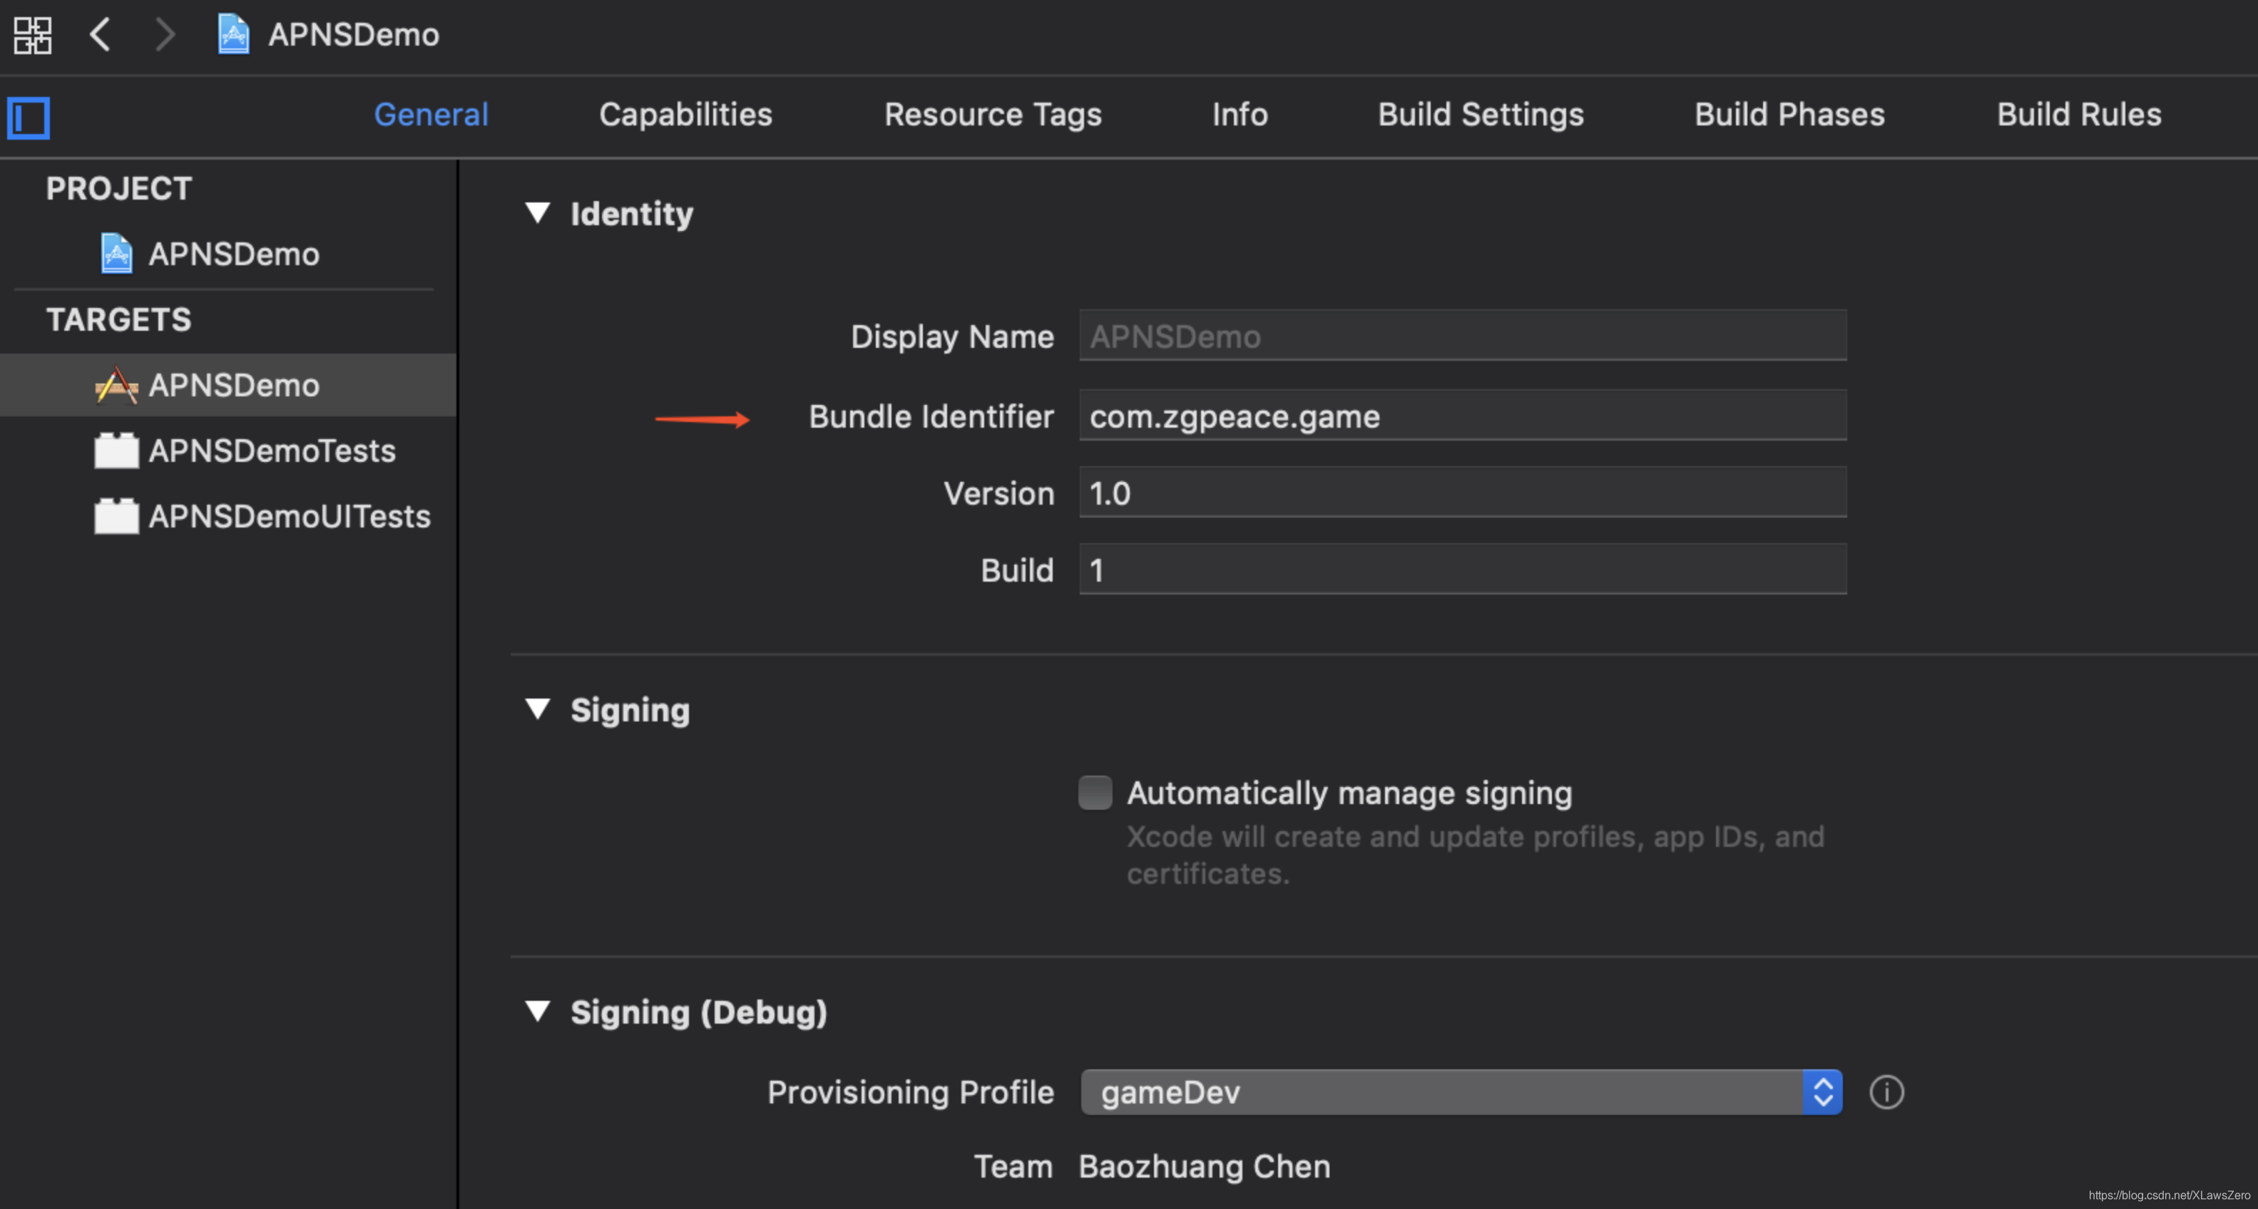Click the APNSDemoUITests target icon
Image resolution: width=2258 pixels, height=1209 pixels.
point(116,516)
